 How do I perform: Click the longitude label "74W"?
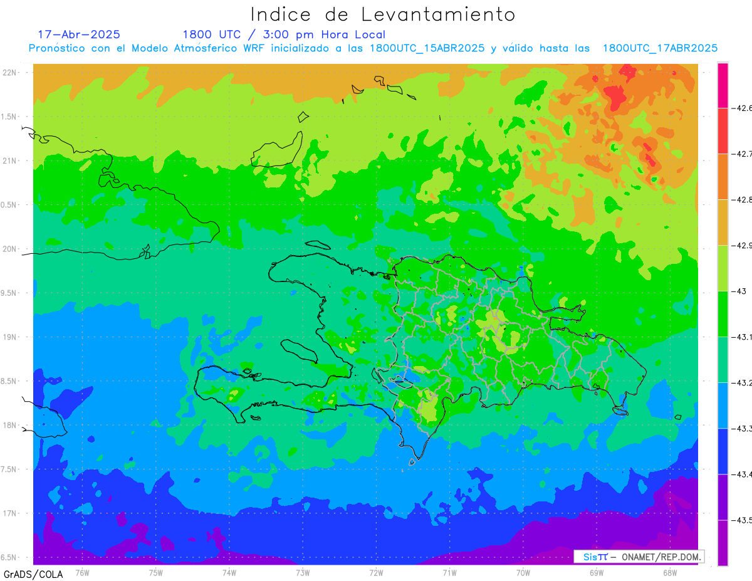229,572
